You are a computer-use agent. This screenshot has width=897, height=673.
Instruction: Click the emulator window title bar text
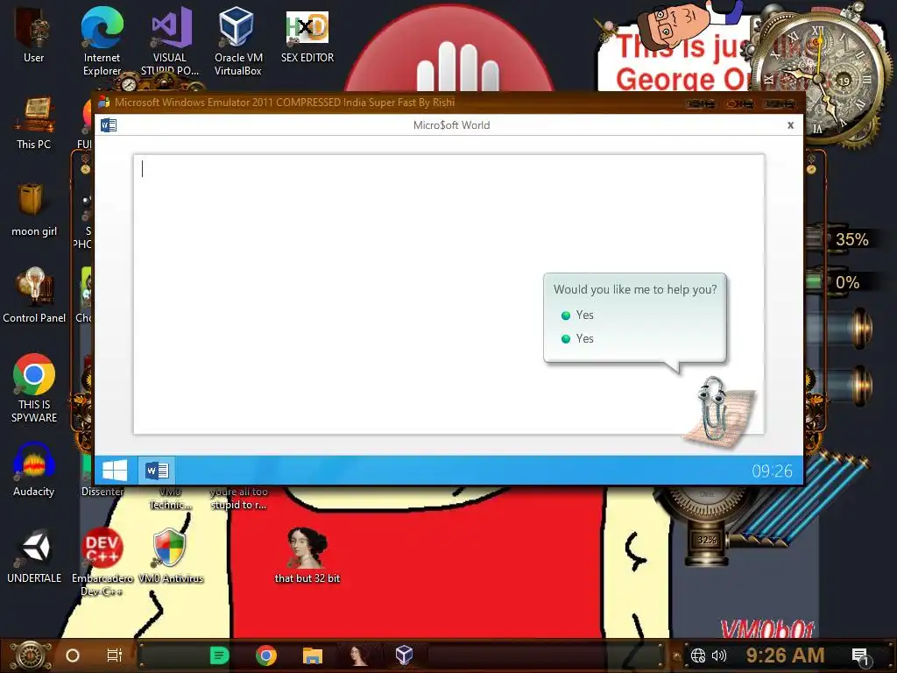pos(285,103)
